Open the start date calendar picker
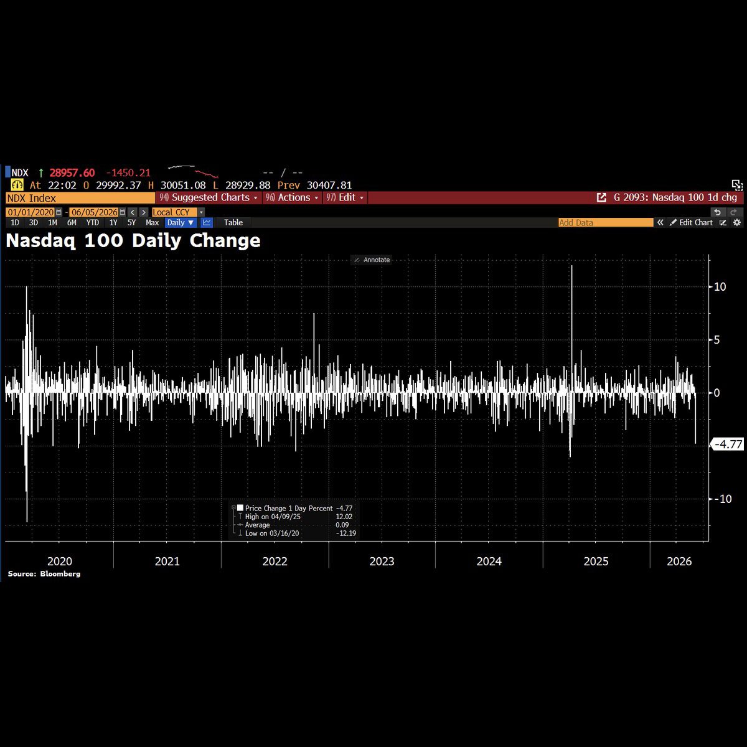 point(59,212)
